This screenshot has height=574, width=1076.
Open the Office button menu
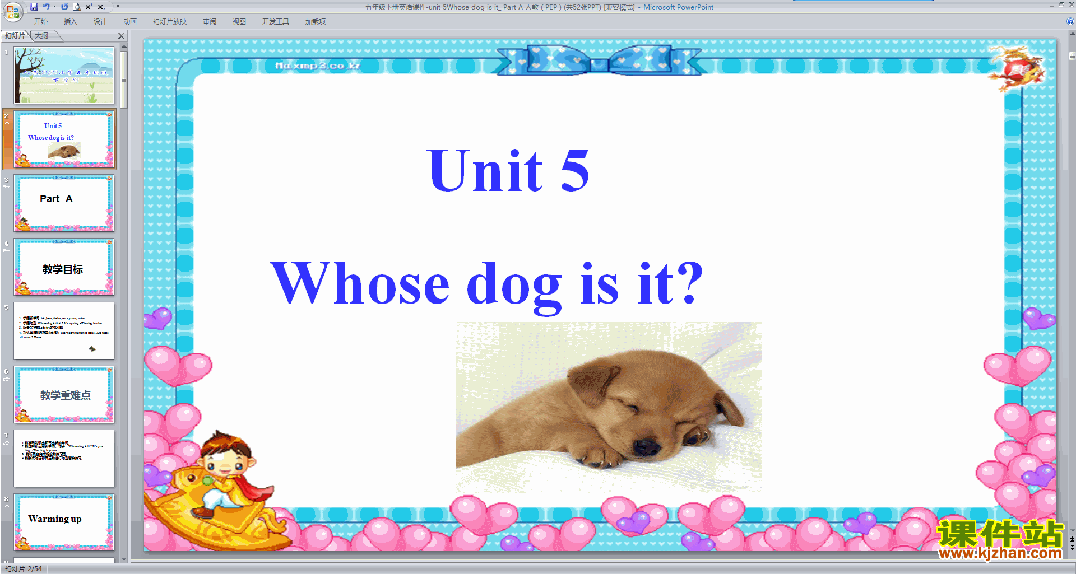[x=12, y=11]
